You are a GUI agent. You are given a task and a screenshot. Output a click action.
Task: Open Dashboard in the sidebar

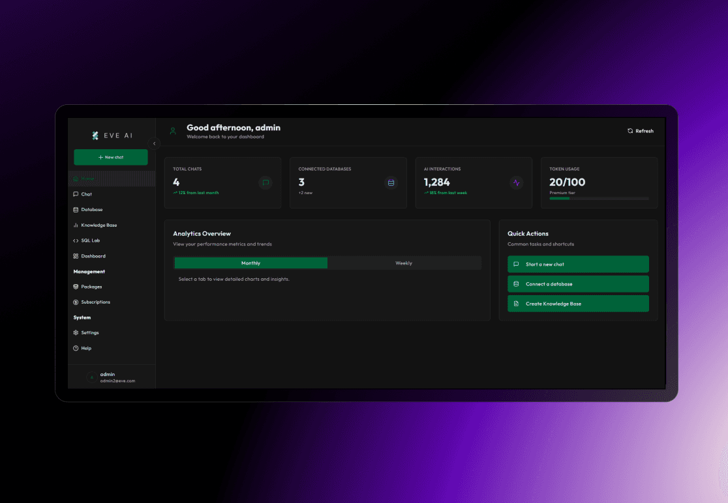point(112,256)
